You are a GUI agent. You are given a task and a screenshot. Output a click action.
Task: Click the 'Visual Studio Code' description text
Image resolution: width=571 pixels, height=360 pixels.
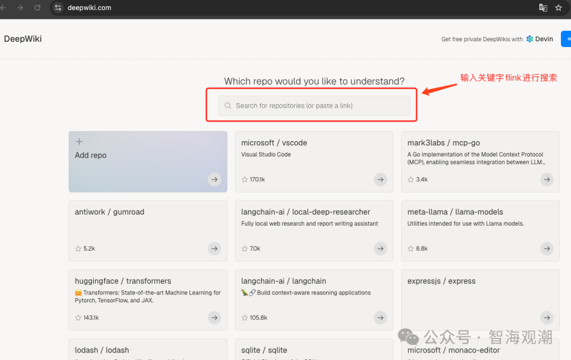tap(266, 154)
